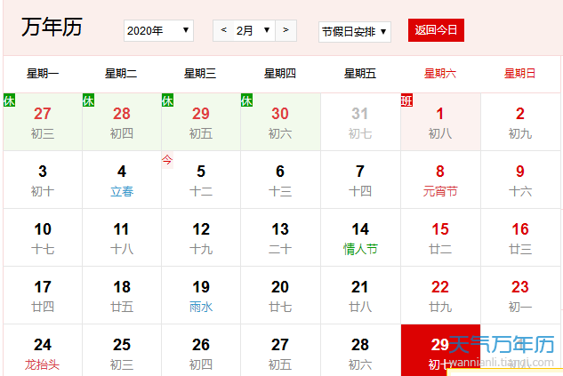The height and width of the screenshot is (376, 563).
Task: Select February 20 廿七 cell
Action: pos(280,295)
